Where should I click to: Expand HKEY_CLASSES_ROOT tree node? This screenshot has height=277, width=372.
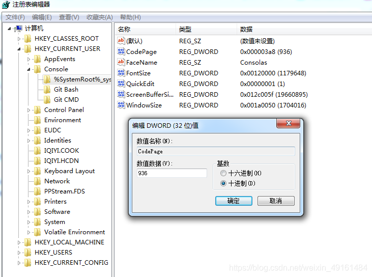(x=19, y=39)
